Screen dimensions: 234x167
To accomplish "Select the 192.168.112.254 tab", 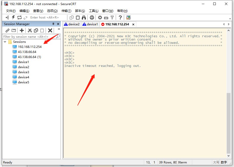I will pyautogui.click(x=117, y=24).
